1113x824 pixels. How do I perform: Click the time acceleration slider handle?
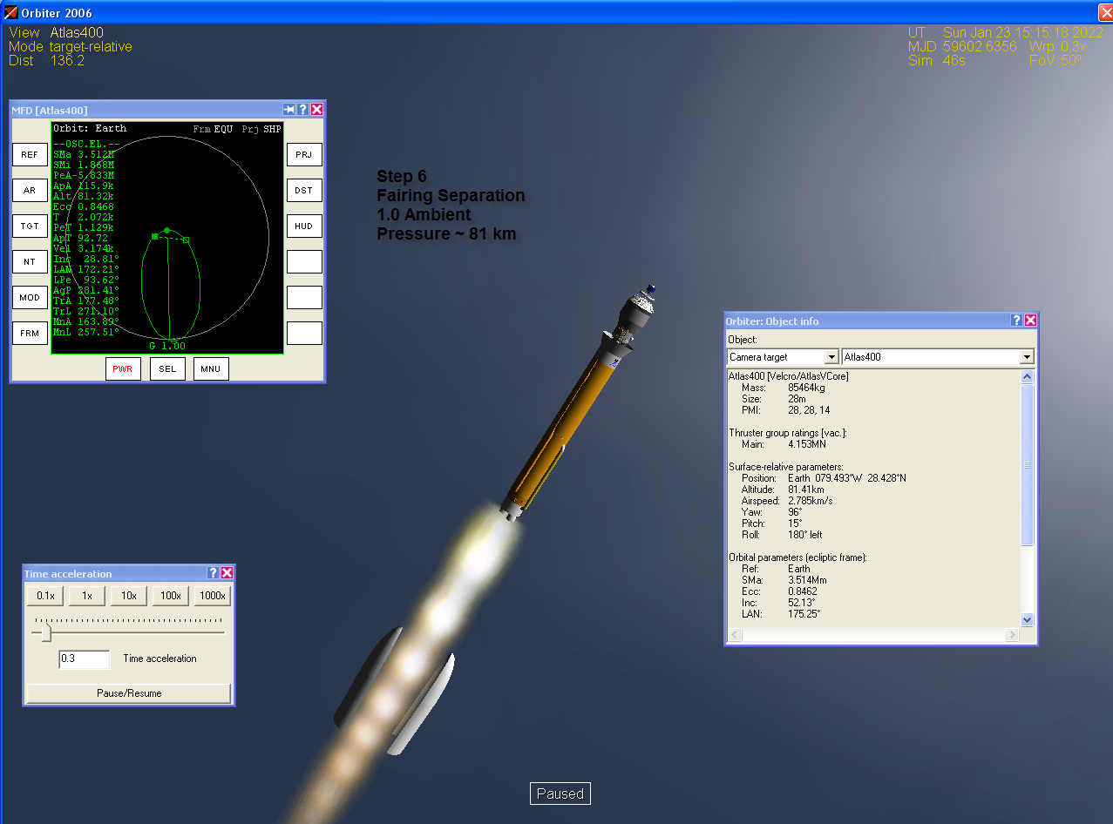pos(46,632)
